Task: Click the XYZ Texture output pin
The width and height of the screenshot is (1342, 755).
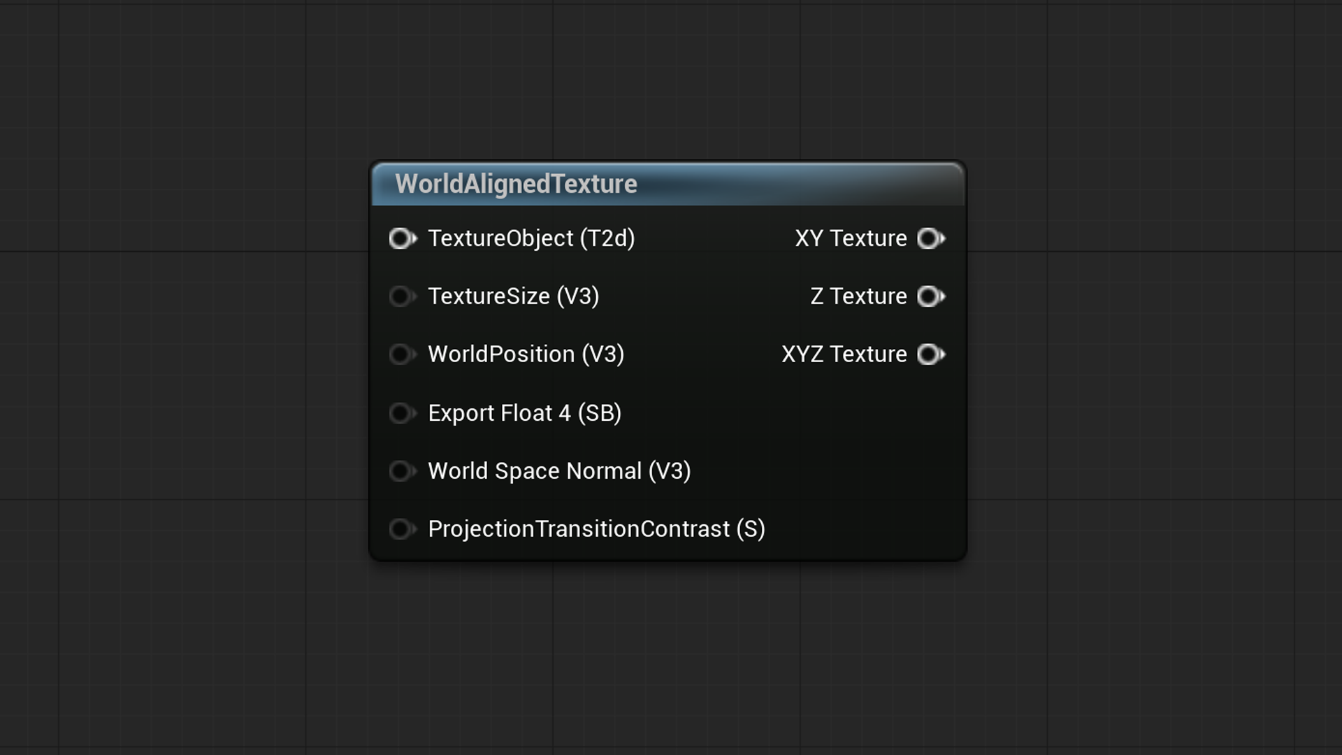Action: click(x=930, y=354)
